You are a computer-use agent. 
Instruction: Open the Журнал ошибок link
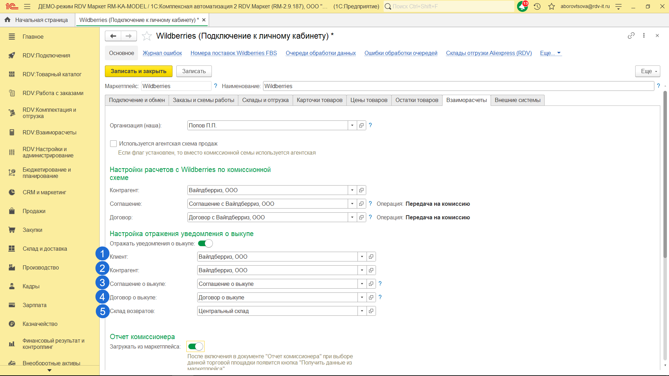coord(162,53)
